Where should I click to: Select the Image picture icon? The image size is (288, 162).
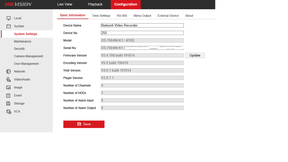coord(8,87)
